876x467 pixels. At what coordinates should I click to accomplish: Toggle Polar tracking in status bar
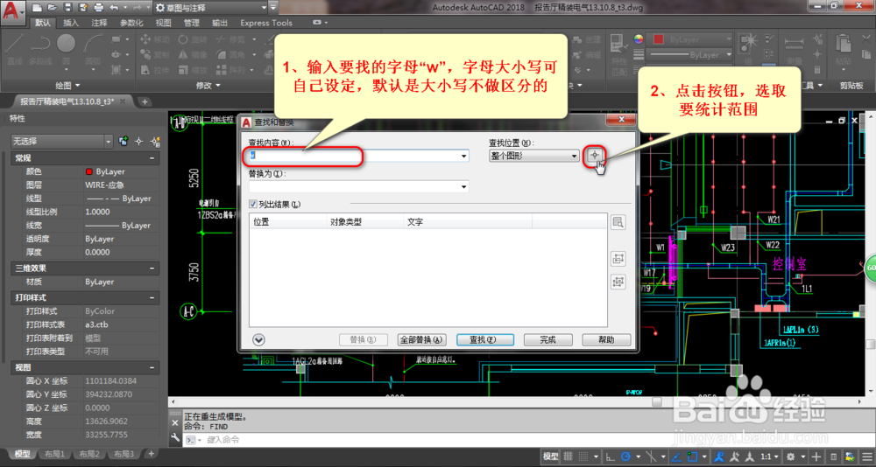[x=625, y=457]
